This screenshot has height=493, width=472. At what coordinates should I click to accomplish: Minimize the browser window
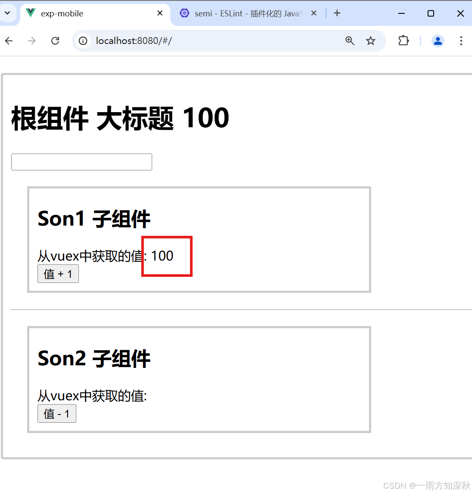[402, 13]
